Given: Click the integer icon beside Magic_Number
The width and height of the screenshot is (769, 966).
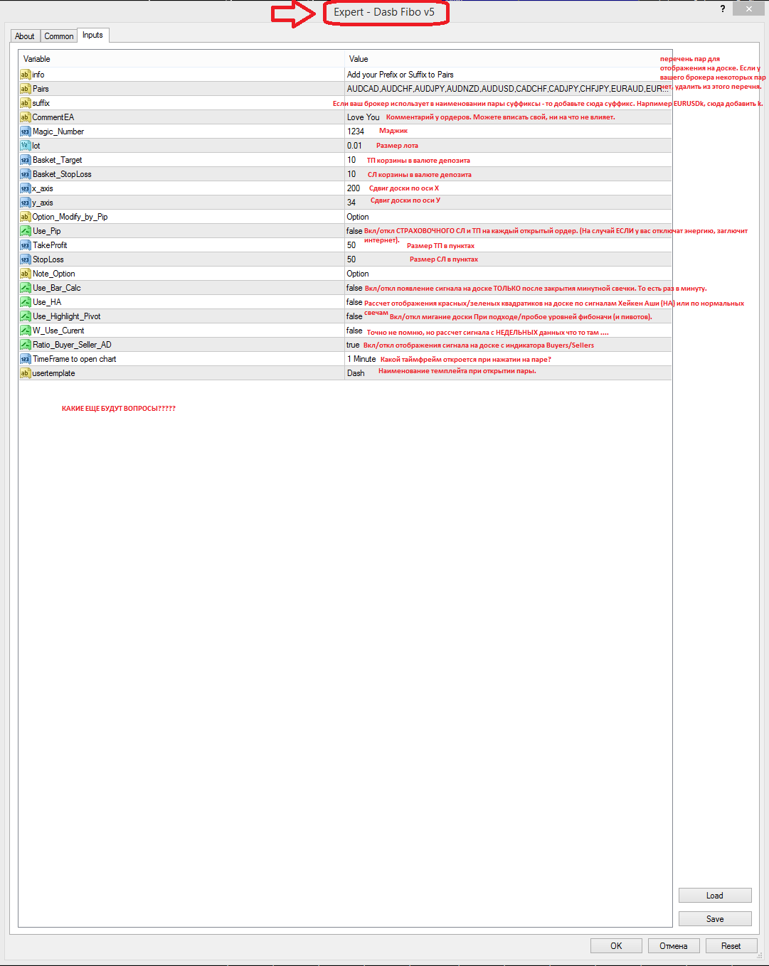Looking at the screenshot, I should pos(25,132).
